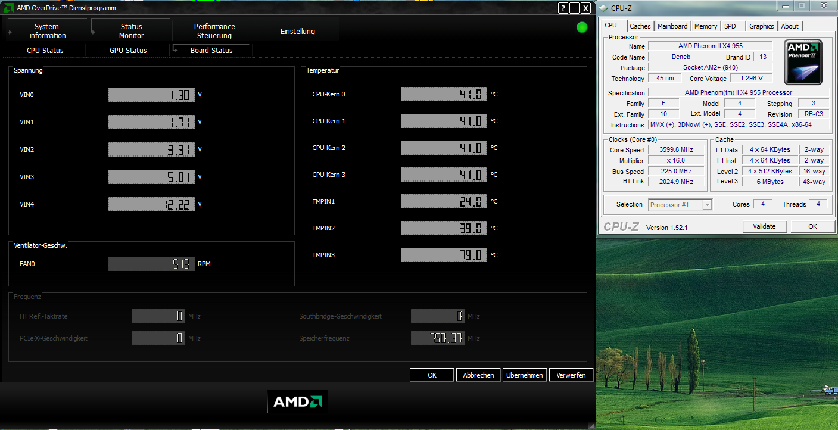838x430 pixels.
Task: Switch to the Caches tab in CPU-Z
Action: tap(640, 26)
